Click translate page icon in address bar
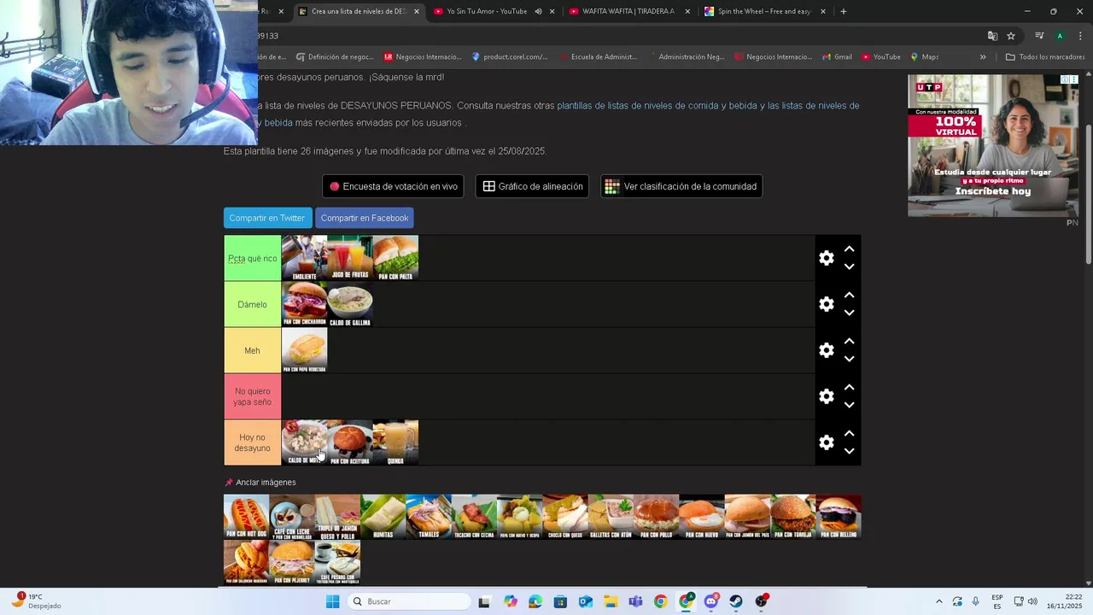This screenshot has height=615, width=1093. (992, 36)
